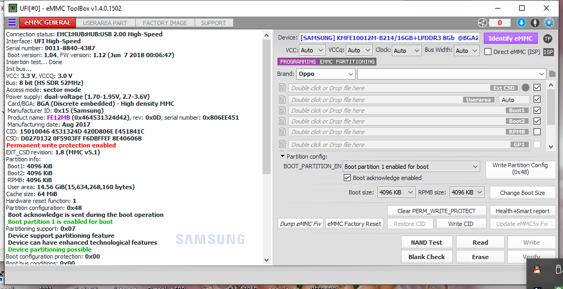Viewport: 563px width, 289px height.
Task: Enable Direct eMMC (ISP) checkbox
Action: click(x=488, y=52)
